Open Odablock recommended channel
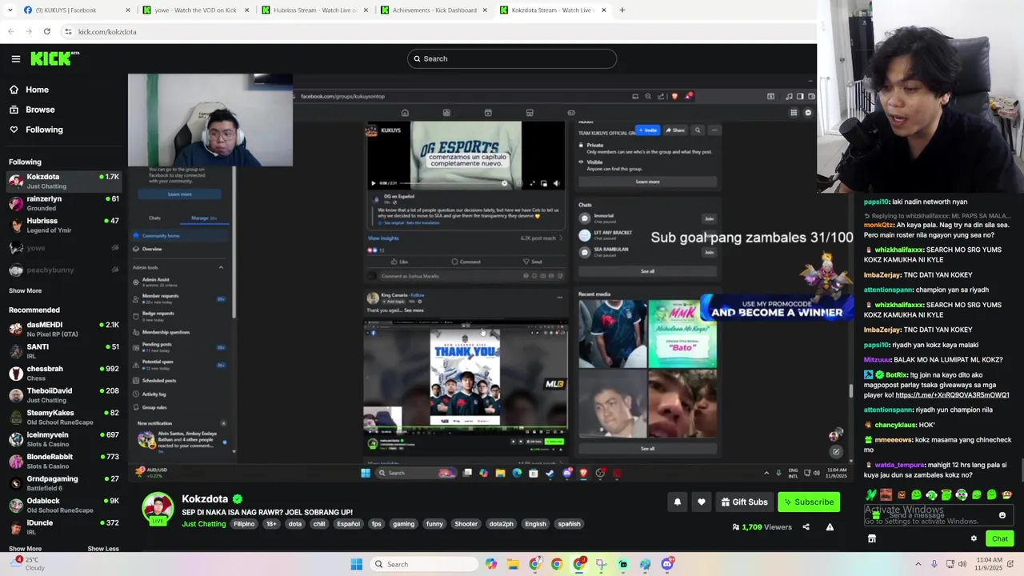 (x=64, y=505)
